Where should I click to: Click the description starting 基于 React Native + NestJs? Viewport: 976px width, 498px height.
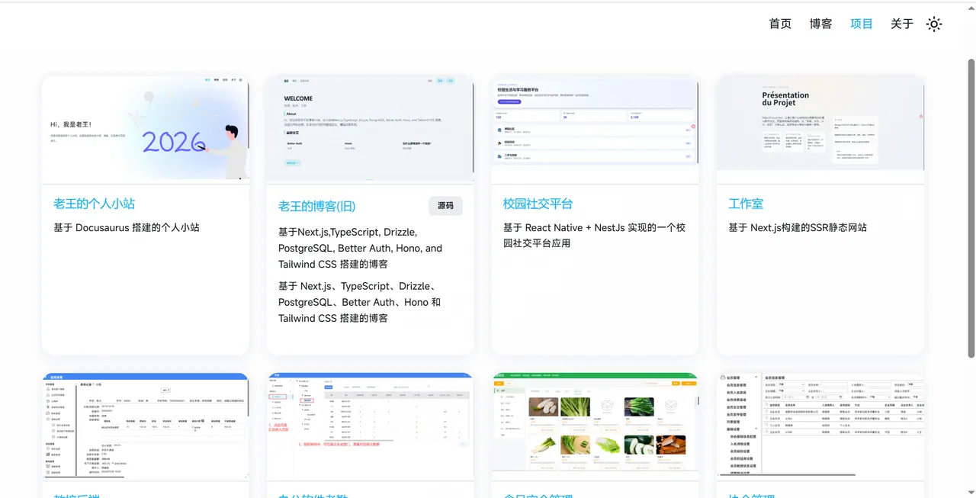click(x=595, y=235)
